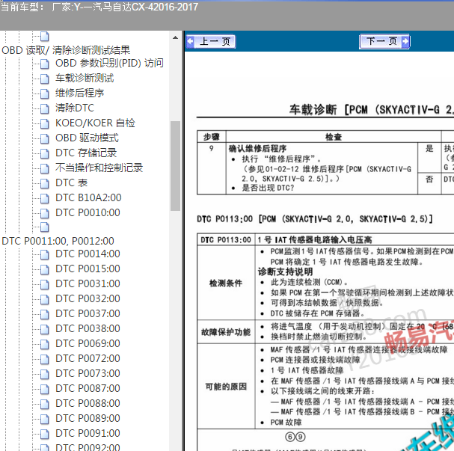Open document icon for DTC P0089:00
The height and width of the screenshot is (451, 454).
click(45, 419)
